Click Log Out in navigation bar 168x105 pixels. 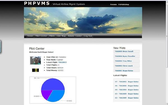pos(88,36)
